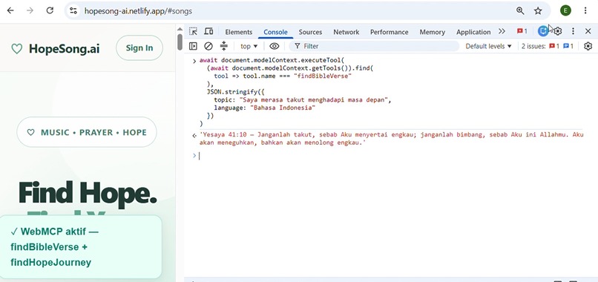The width and height of the screenshot is (598, 282).
Task: View site information icon in address bar
Action: (73, 11)
